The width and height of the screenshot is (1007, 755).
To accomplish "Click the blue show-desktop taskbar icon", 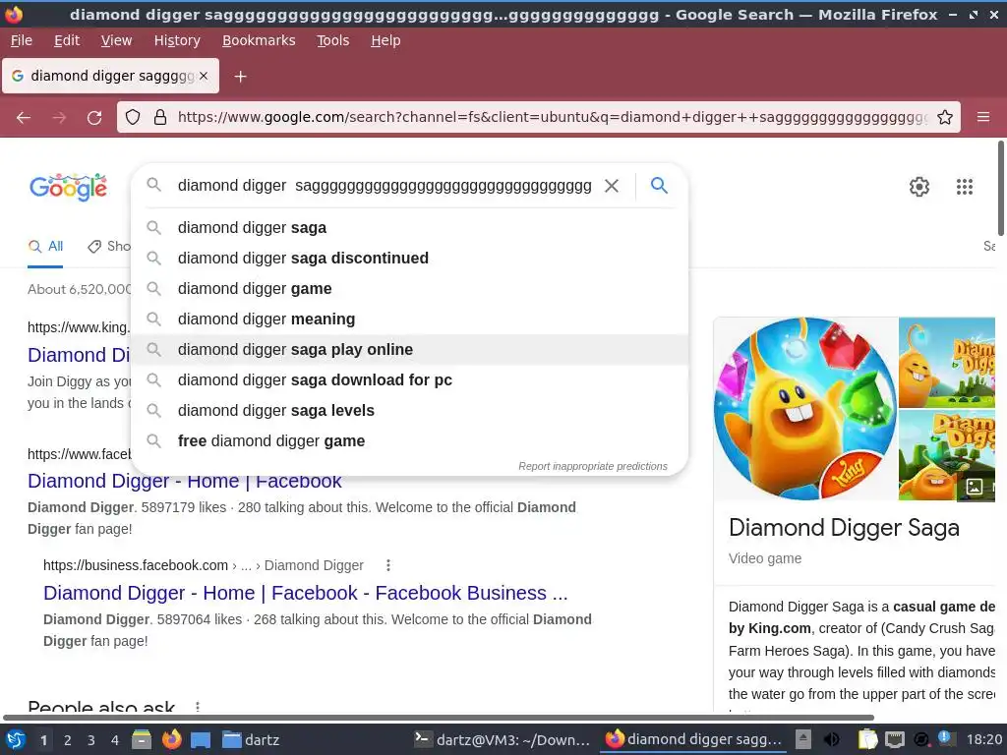I will click(x=201, y=740).
